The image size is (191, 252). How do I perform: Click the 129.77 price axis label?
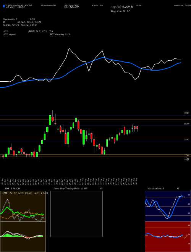186,124
